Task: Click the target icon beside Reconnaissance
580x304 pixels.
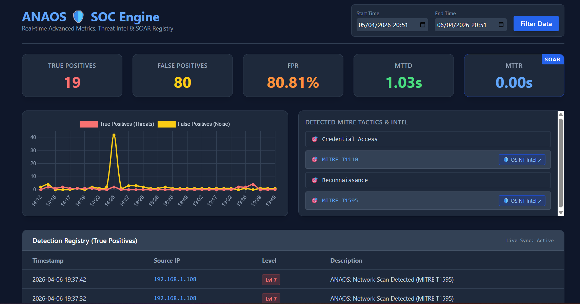Action: pyautogui.click(x=315, y=180)
